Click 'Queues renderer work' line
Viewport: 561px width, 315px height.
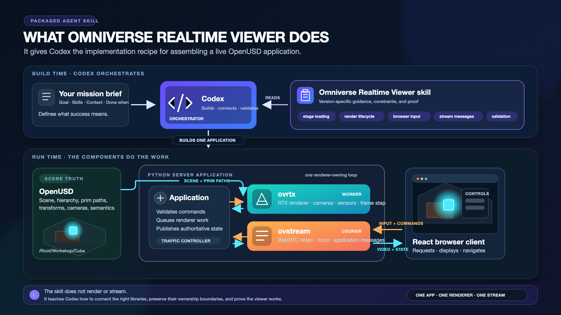[182, 220]
